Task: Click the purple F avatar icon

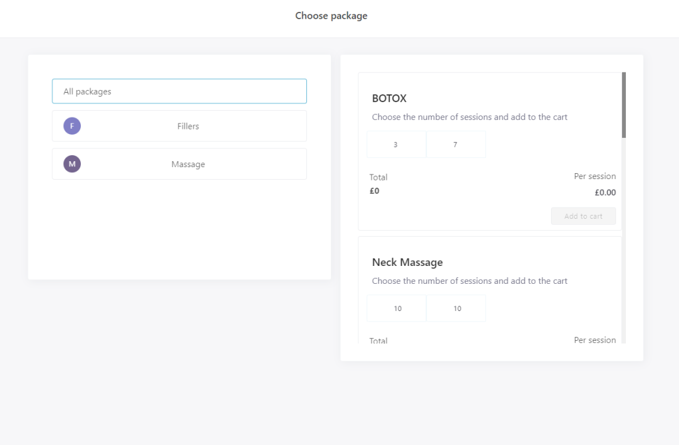Action: tap(72, 126)
